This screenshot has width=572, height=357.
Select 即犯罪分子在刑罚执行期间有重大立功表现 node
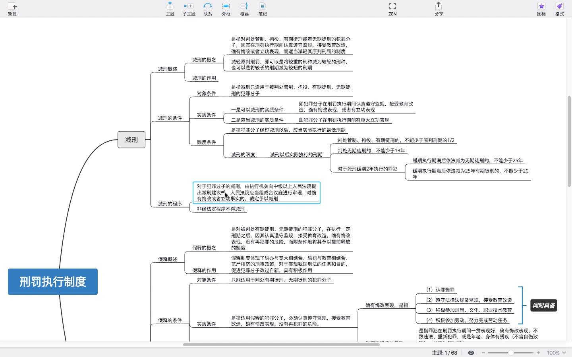(x=344, y=120)
